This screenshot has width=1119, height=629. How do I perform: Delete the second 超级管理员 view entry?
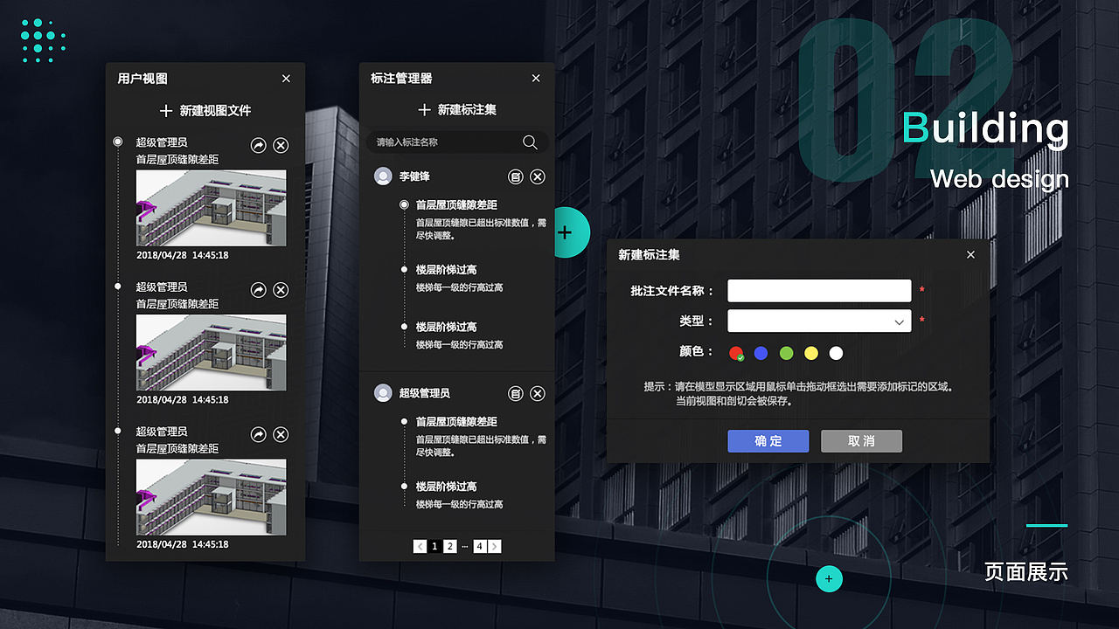[281, 290]
